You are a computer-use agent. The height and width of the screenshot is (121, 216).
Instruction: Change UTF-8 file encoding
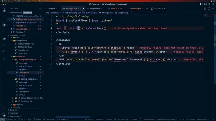109,120
